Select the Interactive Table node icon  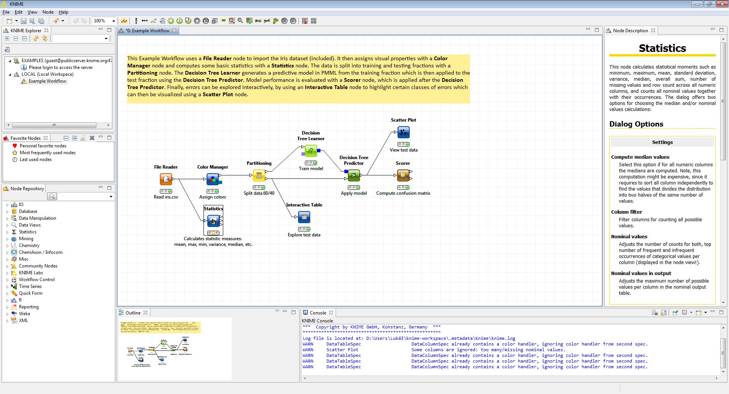tap(304, 217)
